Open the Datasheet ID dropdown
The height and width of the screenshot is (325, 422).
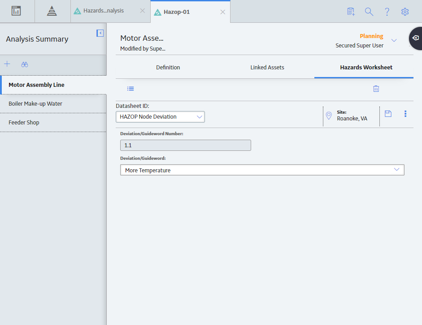160,117
